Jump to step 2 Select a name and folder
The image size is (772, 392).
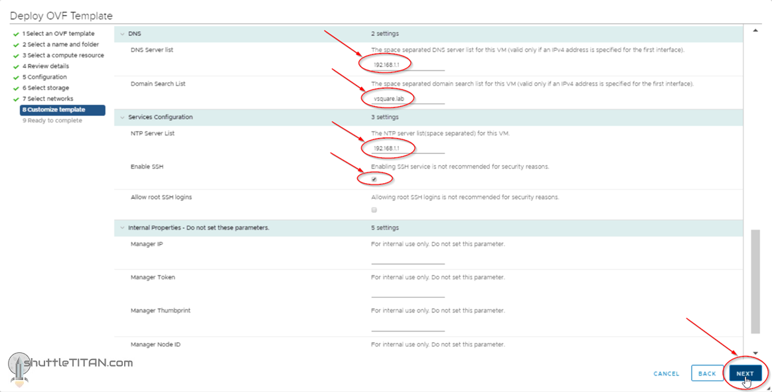click(60, 44)
